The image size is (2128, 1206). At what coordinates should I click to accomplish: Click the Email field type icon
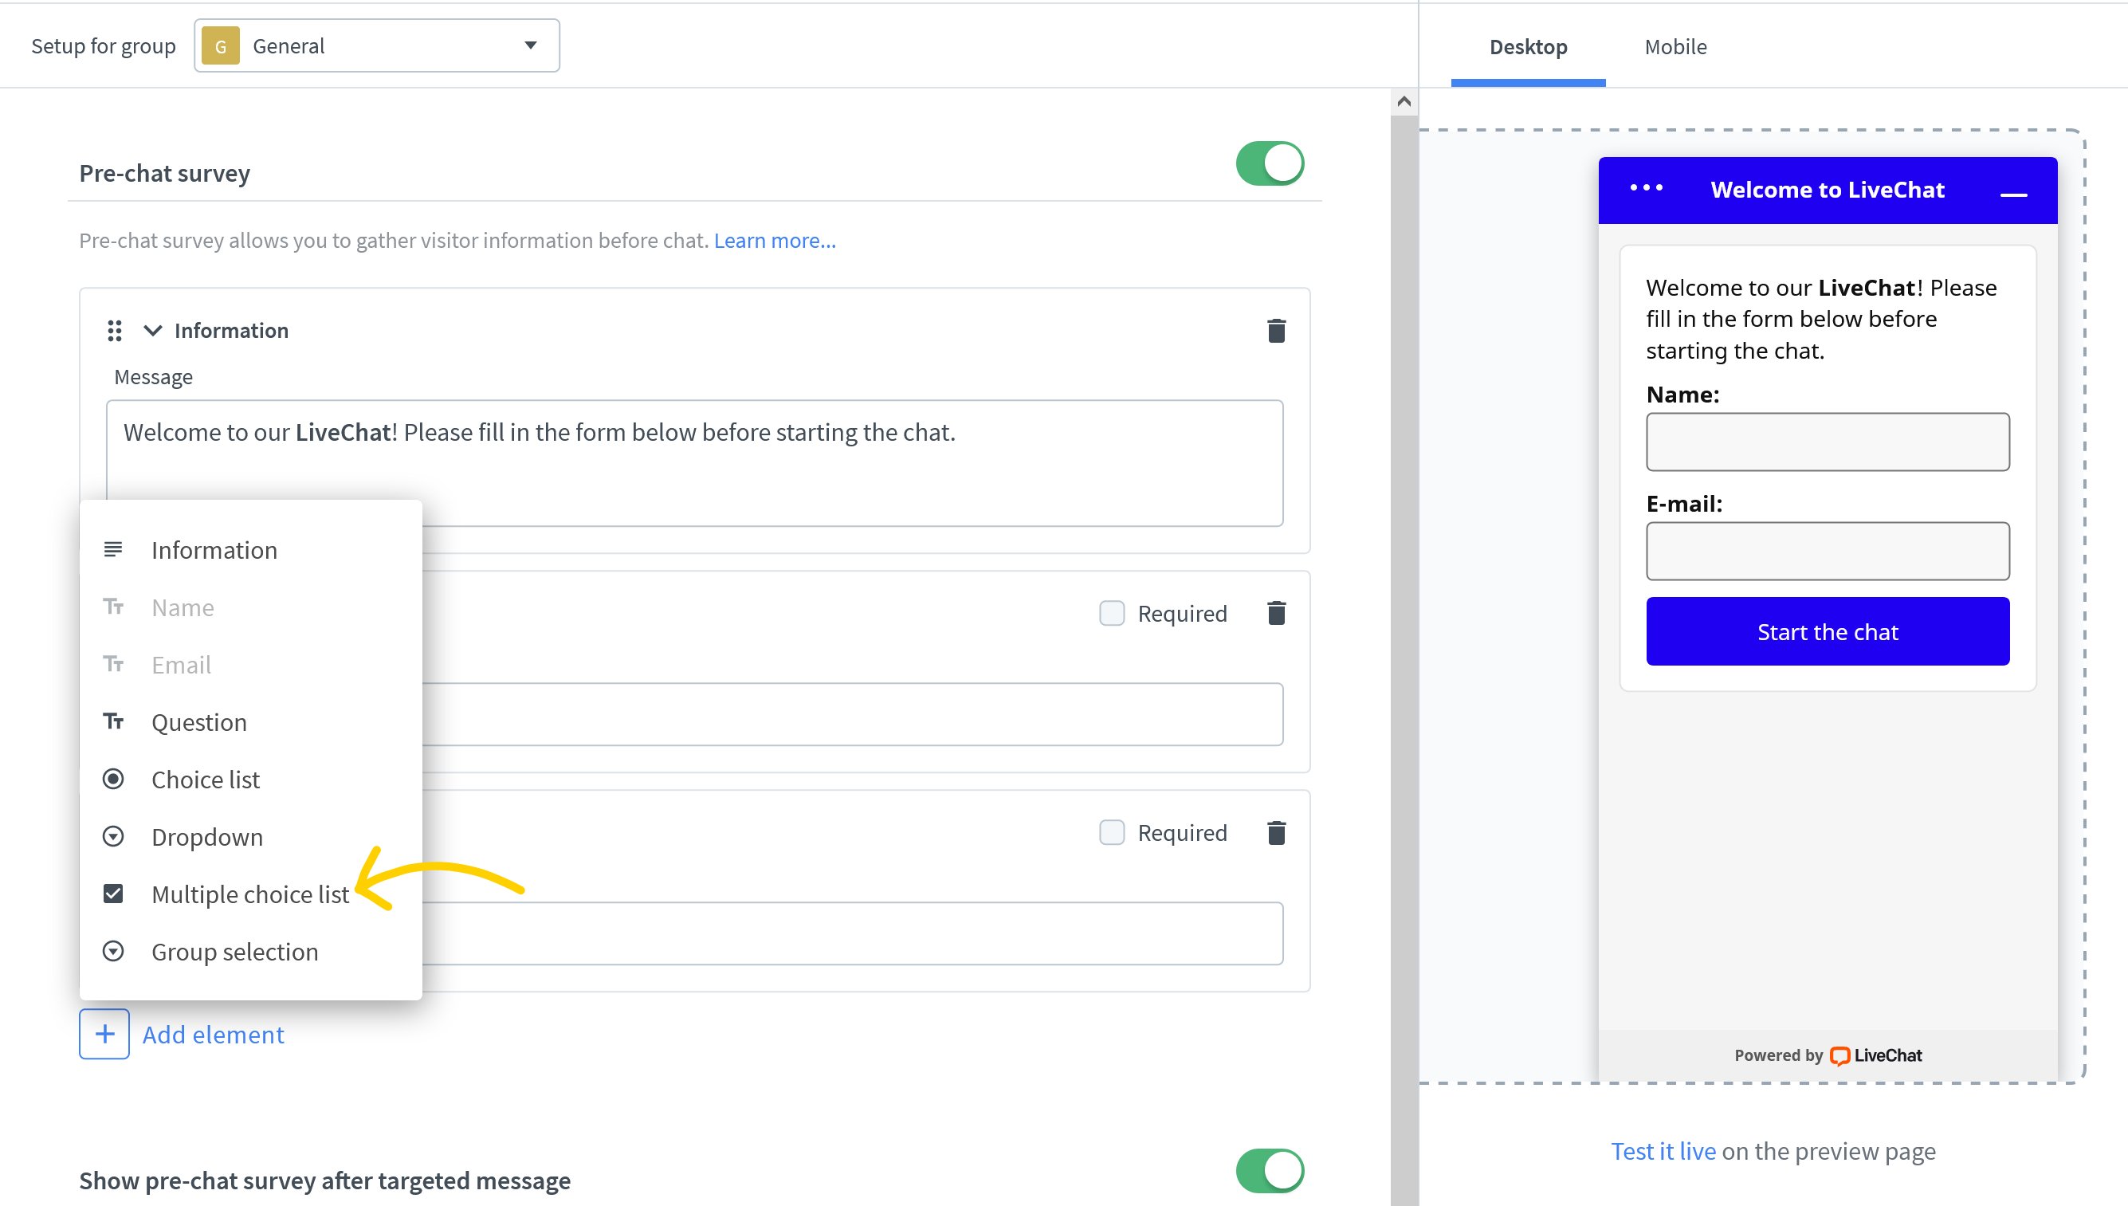pos(114,664)
